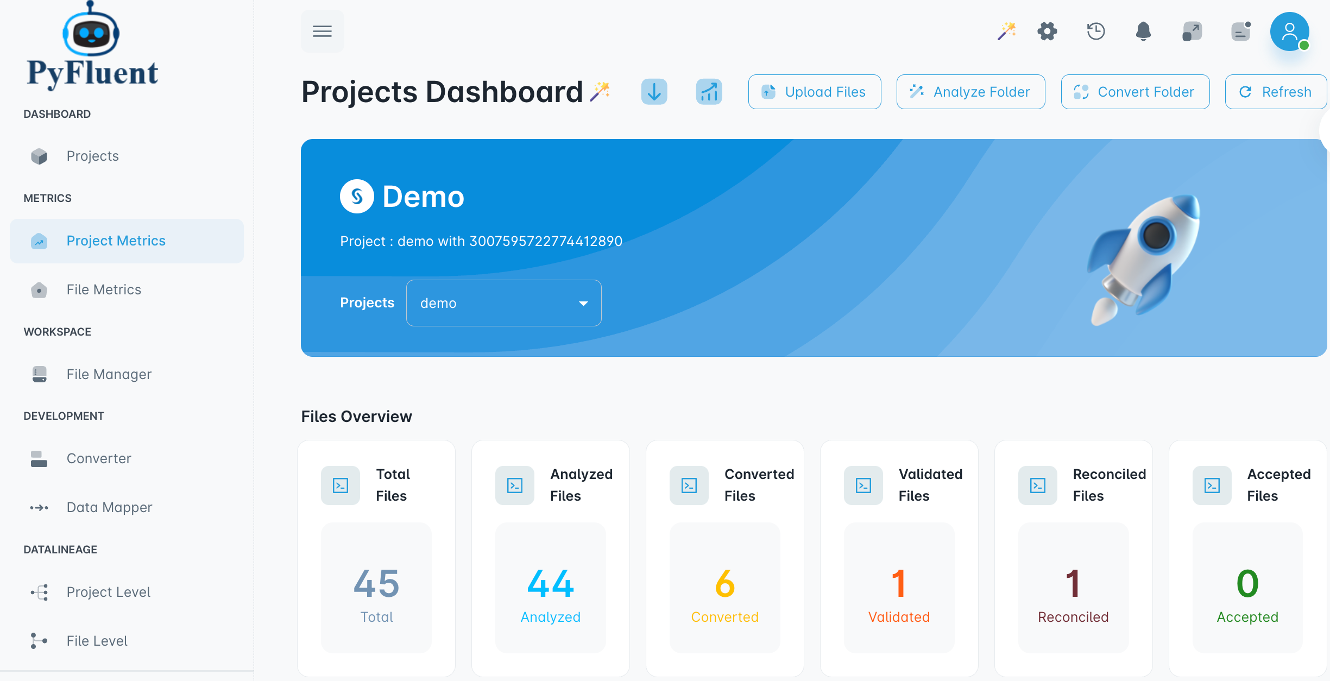Click the Files Overview heading
1330x681 pixels.
coord(357,417)
